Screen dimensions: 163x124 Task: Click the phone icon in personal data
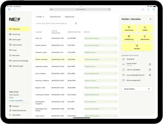123,70
